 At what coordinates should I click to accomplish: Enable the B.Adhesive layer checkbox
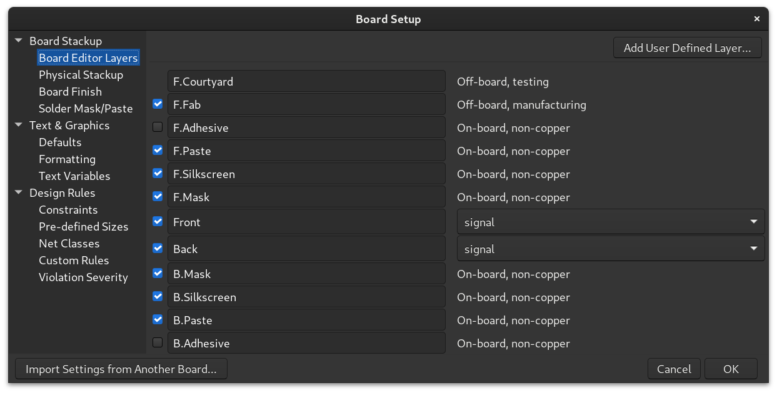[157, 342]
